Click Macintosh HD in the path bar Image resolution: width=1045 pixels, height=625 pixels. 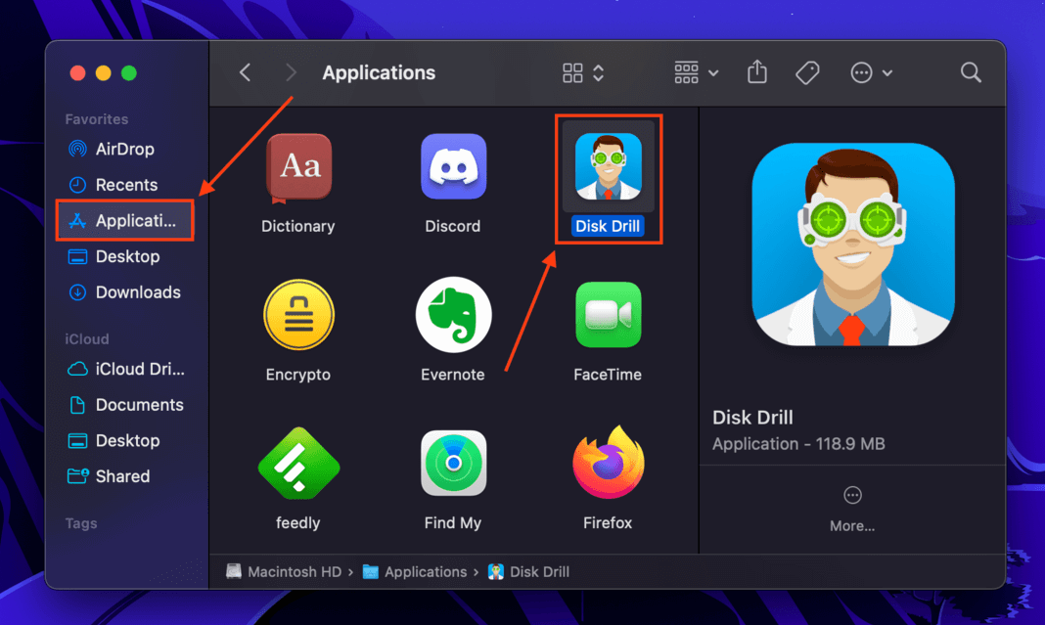[285, 572]
